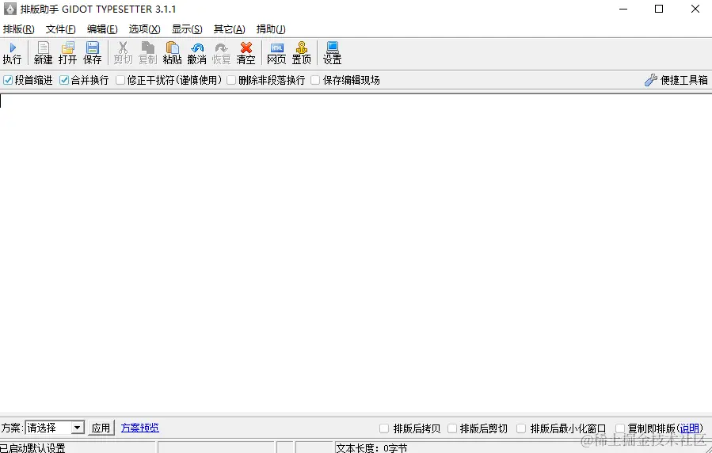This screenshot has width=712, height=453.
Task: Open the 显示(S) menu
Action: pos(187,29)
